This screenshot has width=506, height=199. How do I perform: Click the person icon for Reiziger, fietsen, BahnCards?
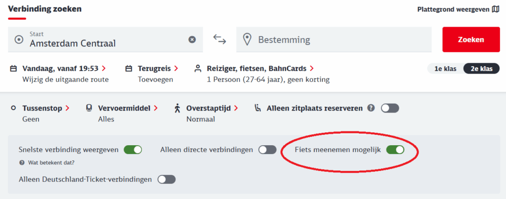pyautogui.click(x=198, y=69)
